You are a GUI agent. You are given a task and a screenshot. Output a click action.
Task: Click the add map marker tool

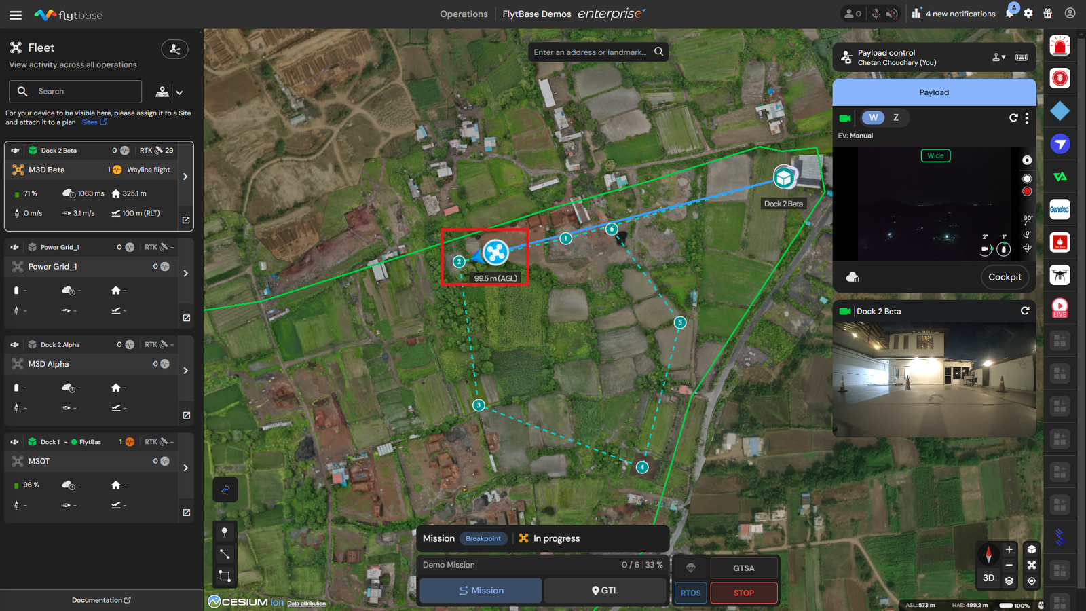(225, 532)
